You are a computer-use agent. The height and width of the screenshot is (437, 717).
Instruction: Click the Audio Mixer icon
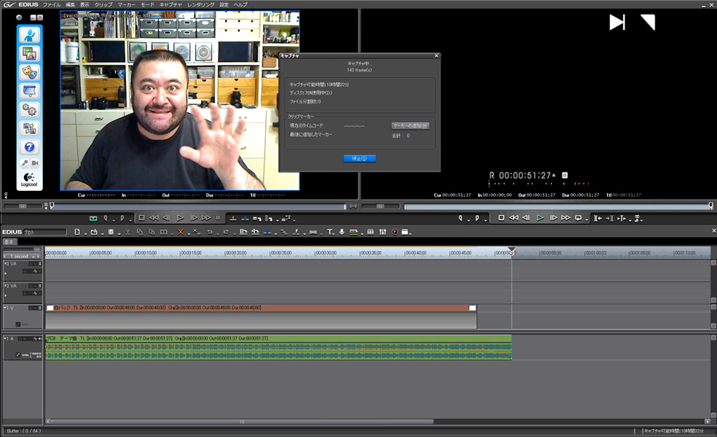click(x=383, y=232)
